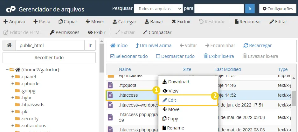This screenshot has height=132, width=298.
Task: Select the .htpasswds folder in tree
Action: 32,105
